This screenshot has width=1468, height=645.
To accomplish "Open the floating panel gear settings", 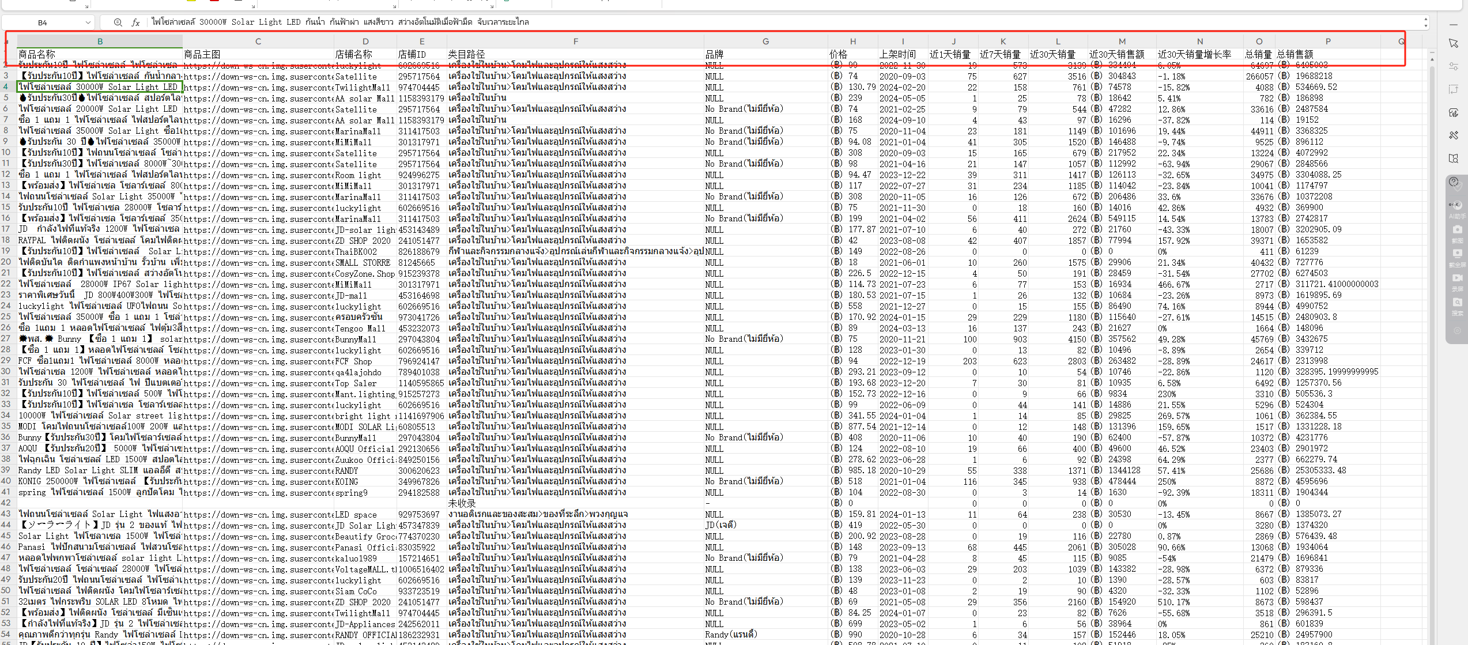I will coord(1456,331).
